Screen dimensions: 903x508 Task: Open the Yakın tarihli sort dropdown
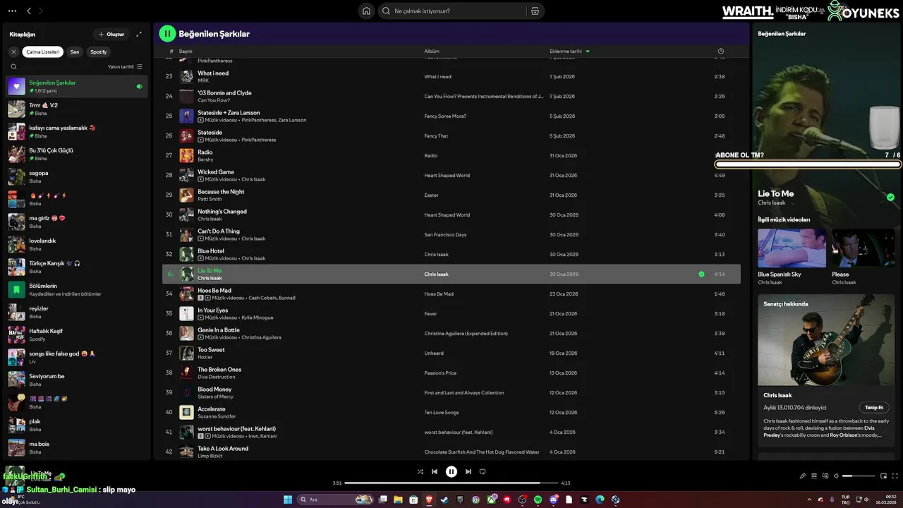tap(125, 67)
